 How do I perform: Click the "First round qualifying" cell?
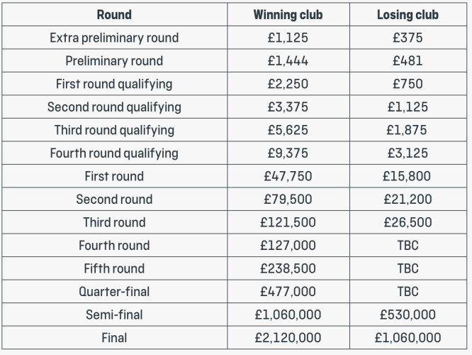[114, 84]
